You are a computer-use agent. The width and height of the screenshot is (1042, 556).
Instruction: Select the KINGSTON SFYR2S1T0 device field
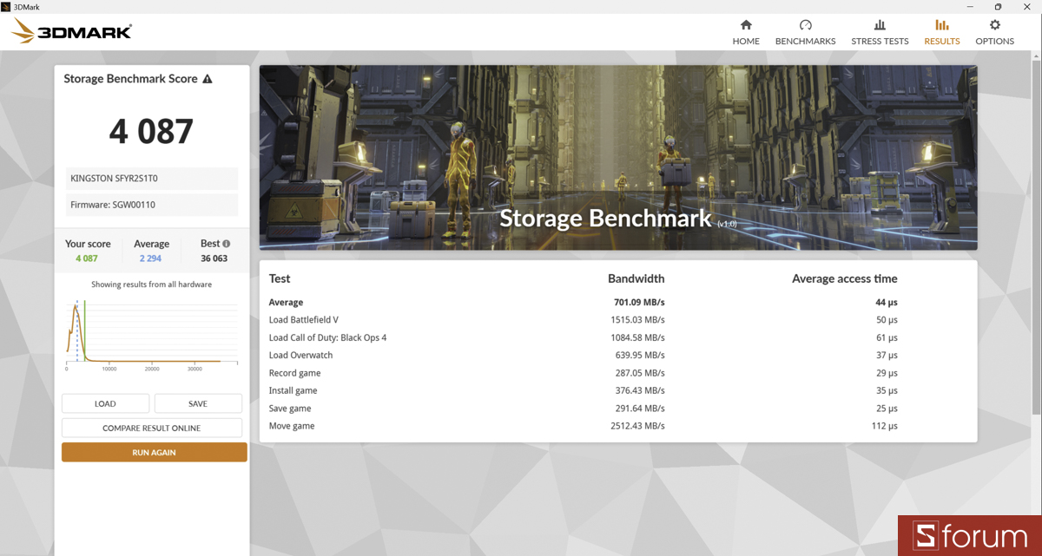click(x=152, y=178)
